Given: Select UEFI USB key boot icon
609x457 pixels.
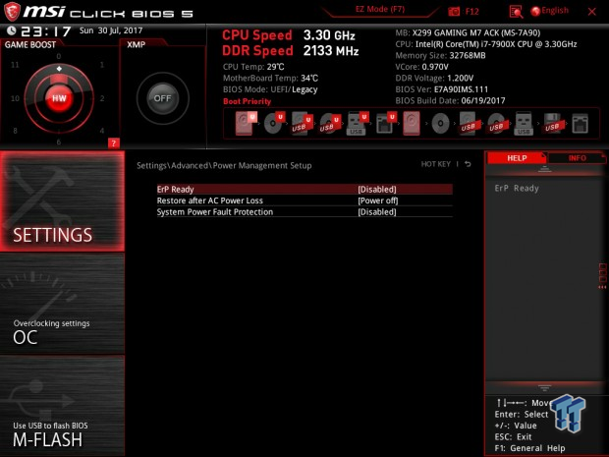Looking at the screenshot, I should click(357, 123).
